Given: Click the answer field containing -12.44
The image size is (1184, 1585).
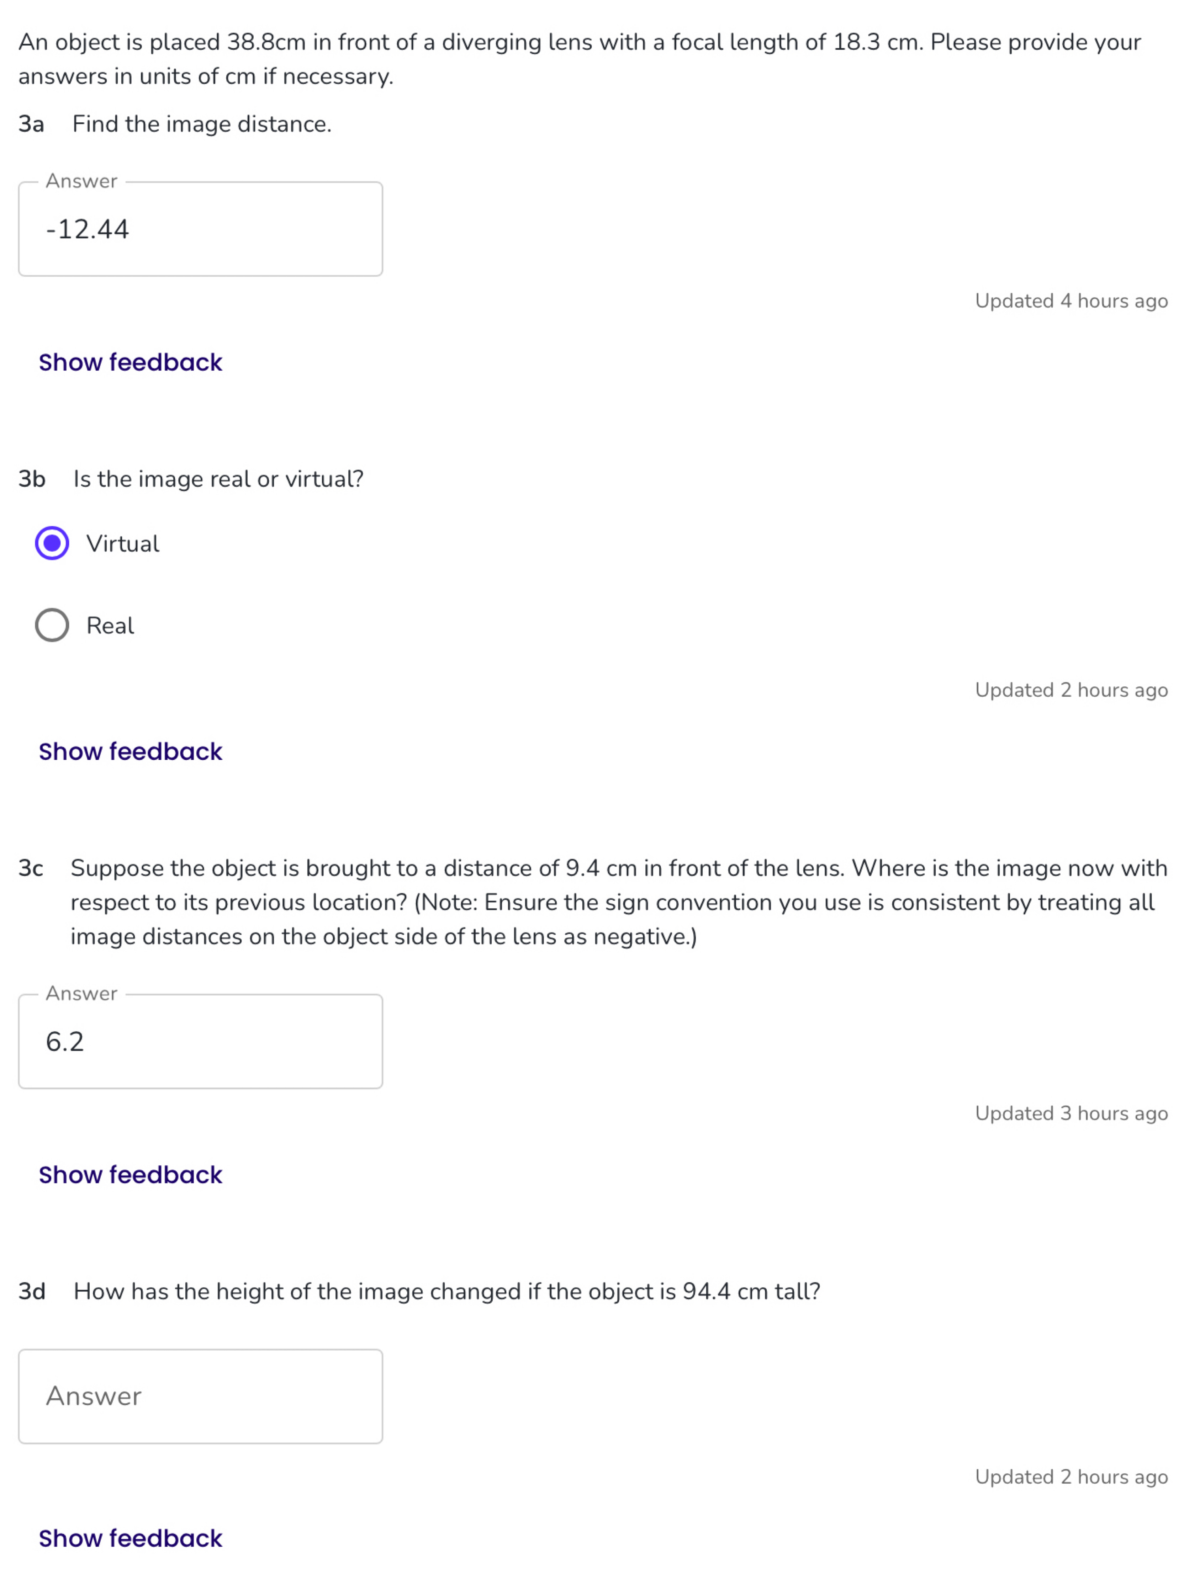Looking at the screenshot, I should pos(201,229).
